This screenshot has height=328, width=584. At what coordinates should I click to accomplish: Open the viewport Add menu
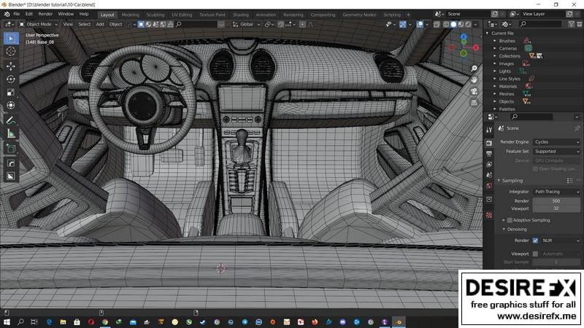coord(100,24)
